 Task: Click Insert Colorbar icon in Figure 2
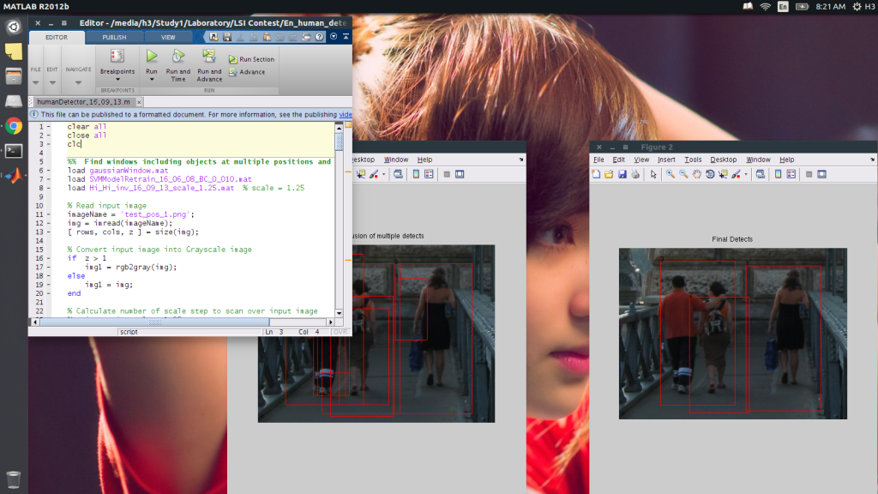(778, 174)
